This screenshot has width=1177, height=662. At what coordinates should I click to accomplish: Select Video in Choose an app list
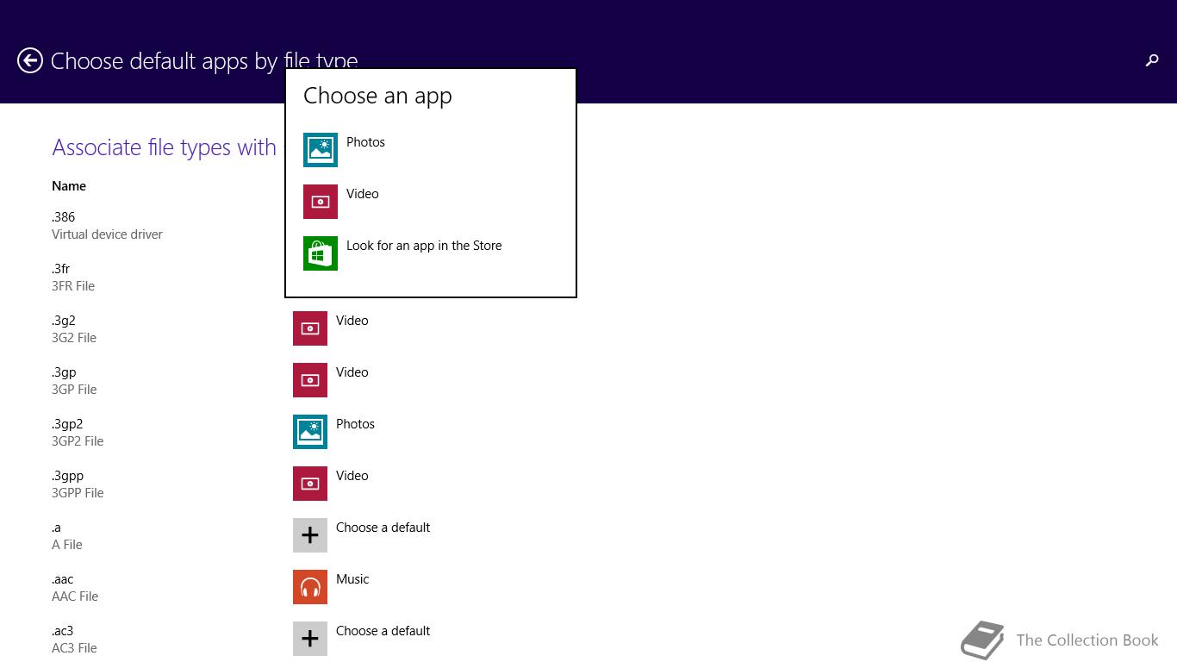click(363, 194)
